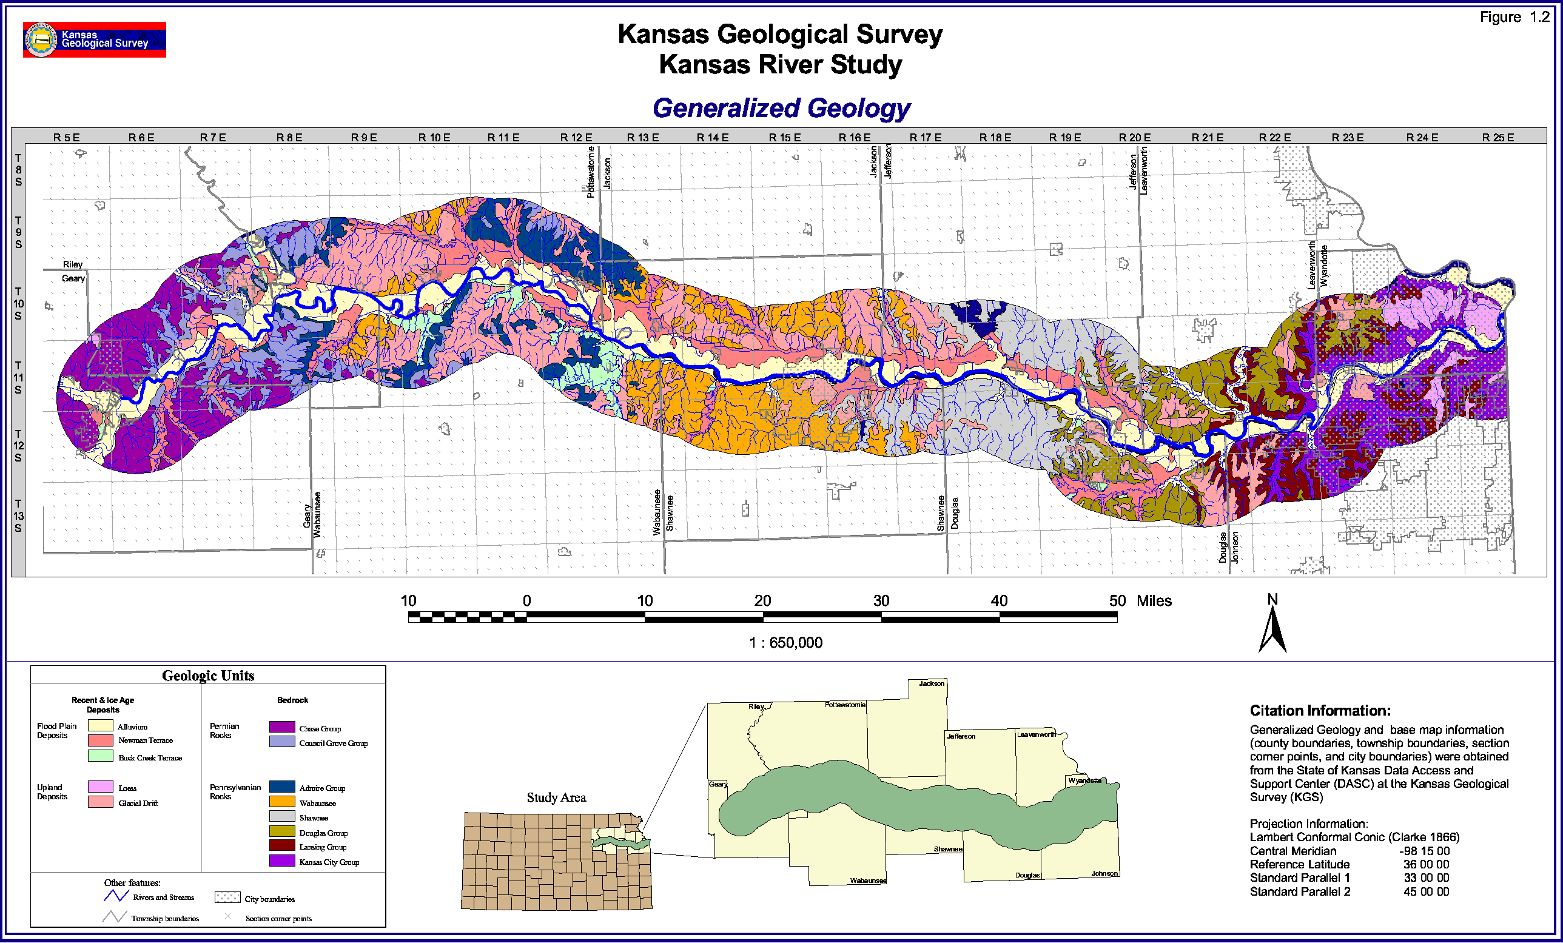The height and width of the screenshot is (943, 1563).
Task: Click the 'Standard Parallel 2' value 45 00 00
Action: pyautogui.click(x=1426, y=892)
